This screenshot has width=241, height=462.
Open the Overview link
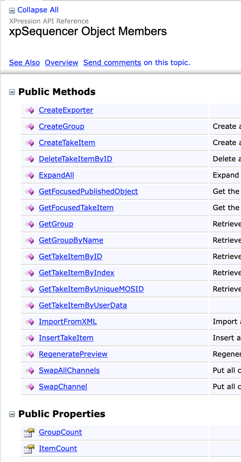coord(61,62)
